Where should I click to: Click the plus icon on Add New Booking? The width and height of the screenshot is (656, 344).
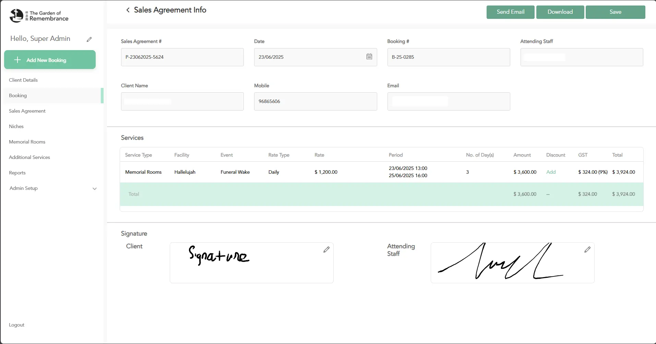[x=17, y=60]
